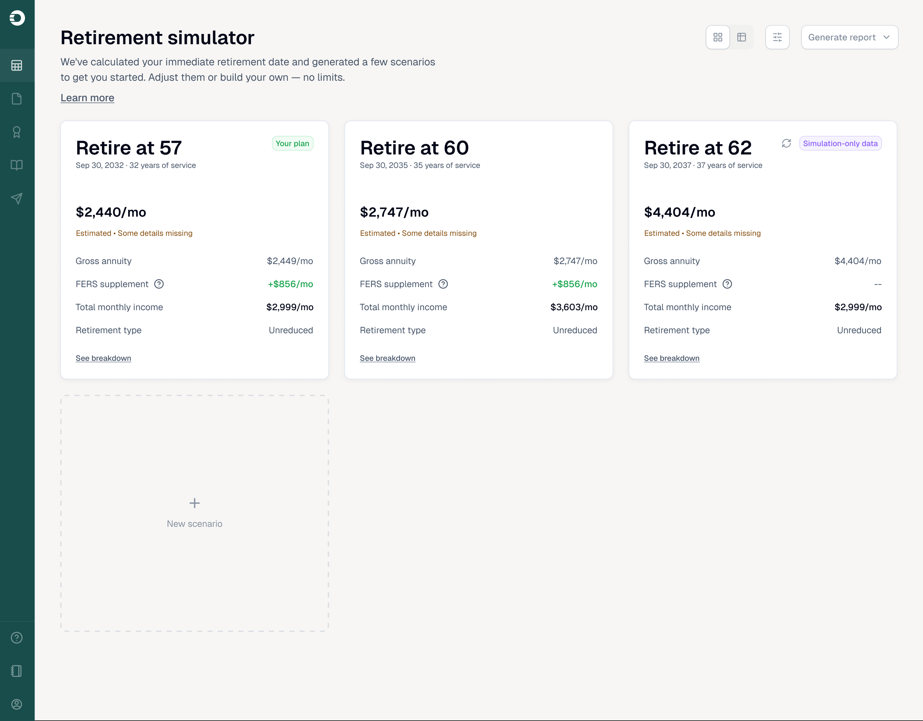Image resolution: width=923 pixels, height=721 pixels.
Task: Open the user profile icon in sidebar
Action: [x=17, y=704]
